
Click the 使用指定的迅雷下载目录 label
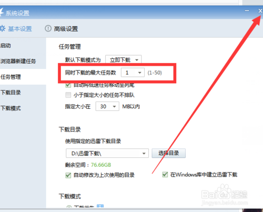point(93,141)
